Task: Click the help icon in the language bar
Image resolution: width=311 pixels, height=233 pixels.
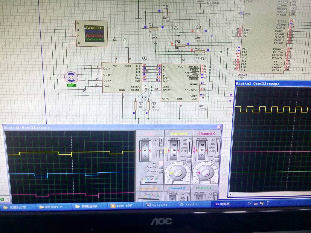Action: point(262,203)
